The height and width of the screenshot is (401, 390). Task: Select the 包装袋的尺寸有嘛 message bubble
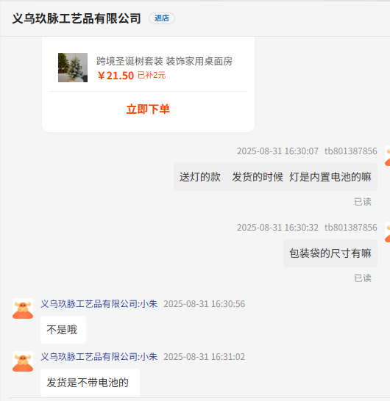(330, 253)
